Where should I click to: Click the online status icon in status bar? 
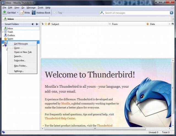click(3, 132)
